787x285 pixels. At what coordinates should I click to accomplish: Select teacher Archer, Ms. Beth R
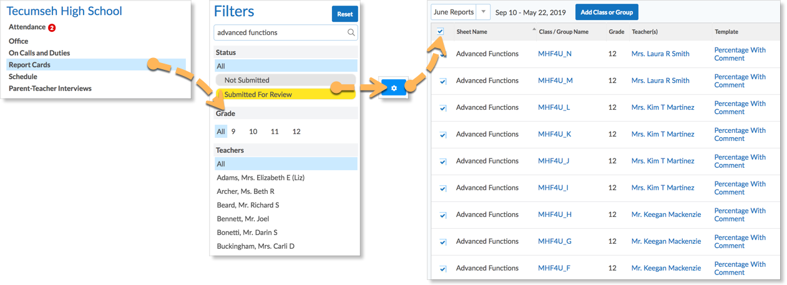[x=245, y=191]
